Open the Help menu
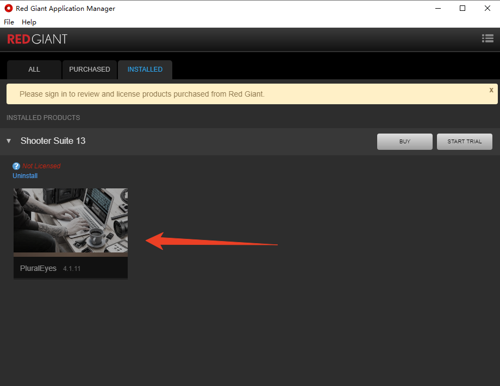 (29, 22)
